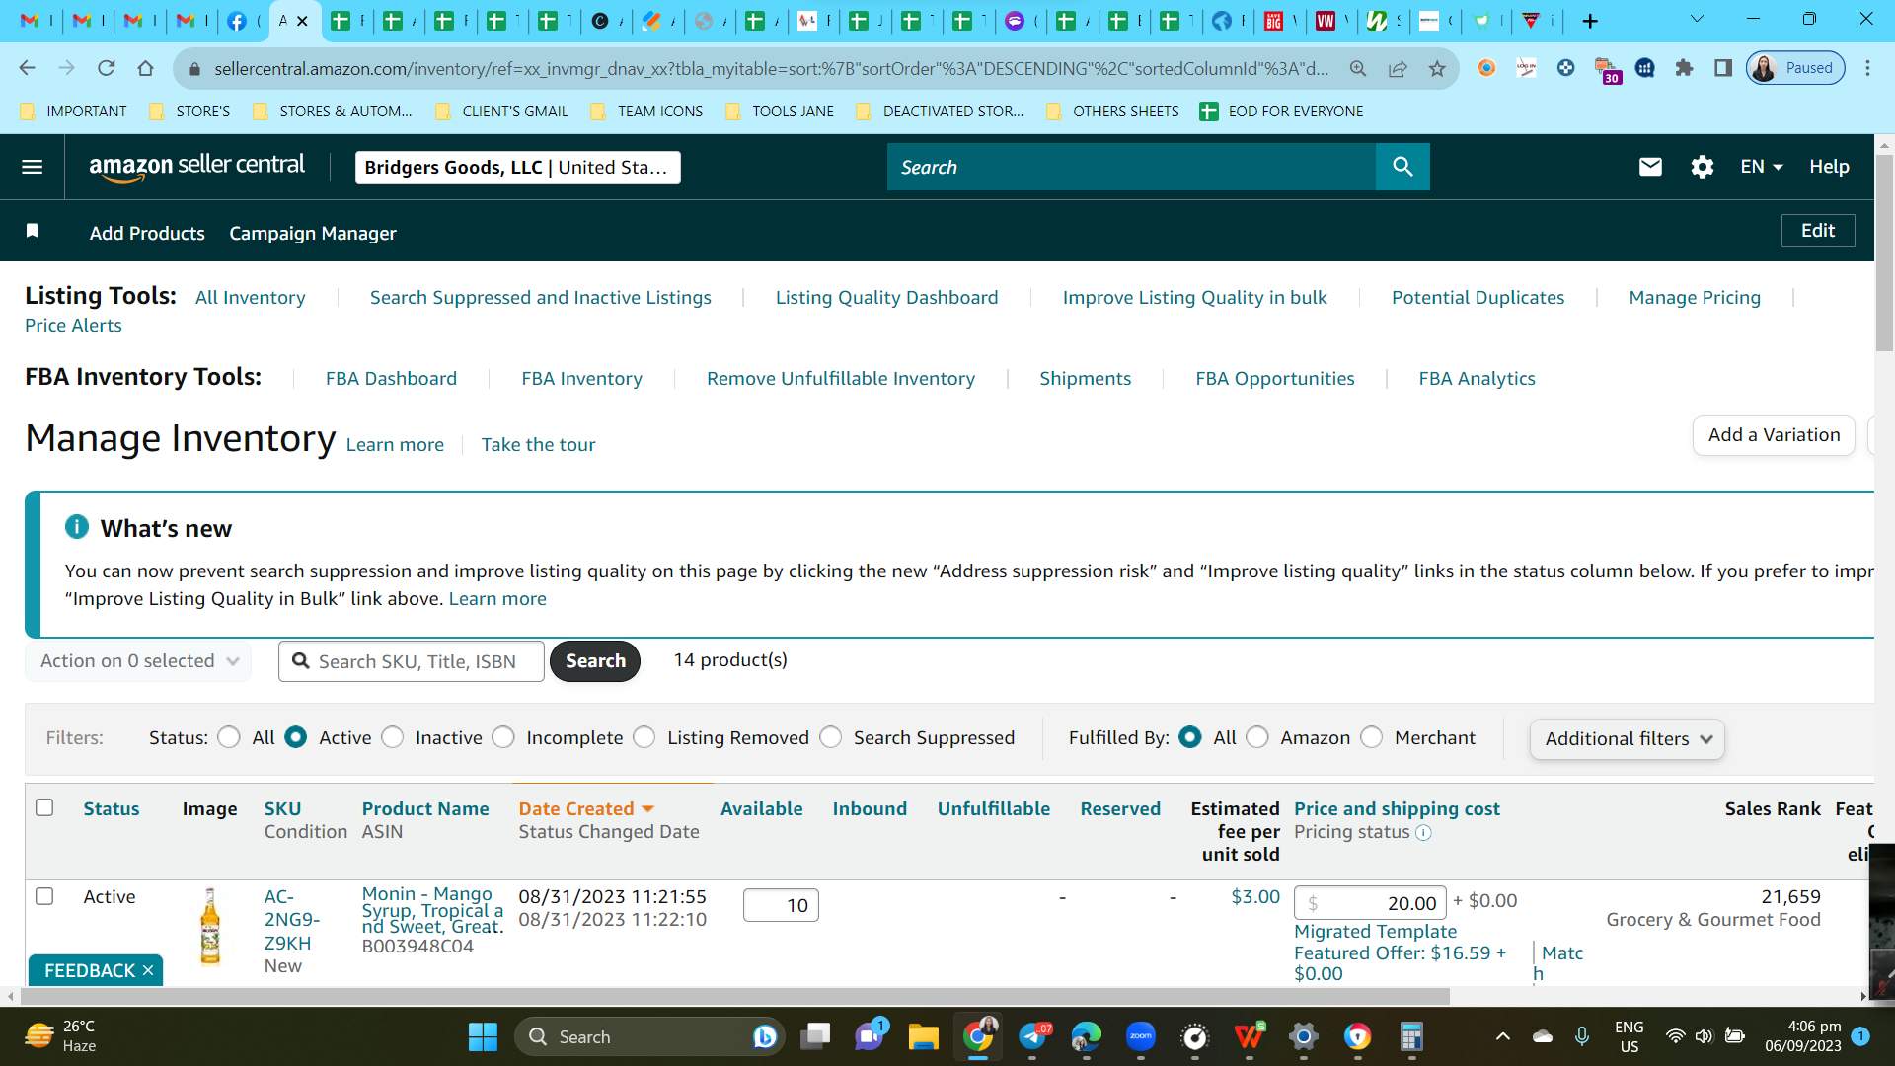This screenshot has width=1895, height=1066.
Task: Open Bridgers Goods account switcher
Action: [x=517, y=167]
